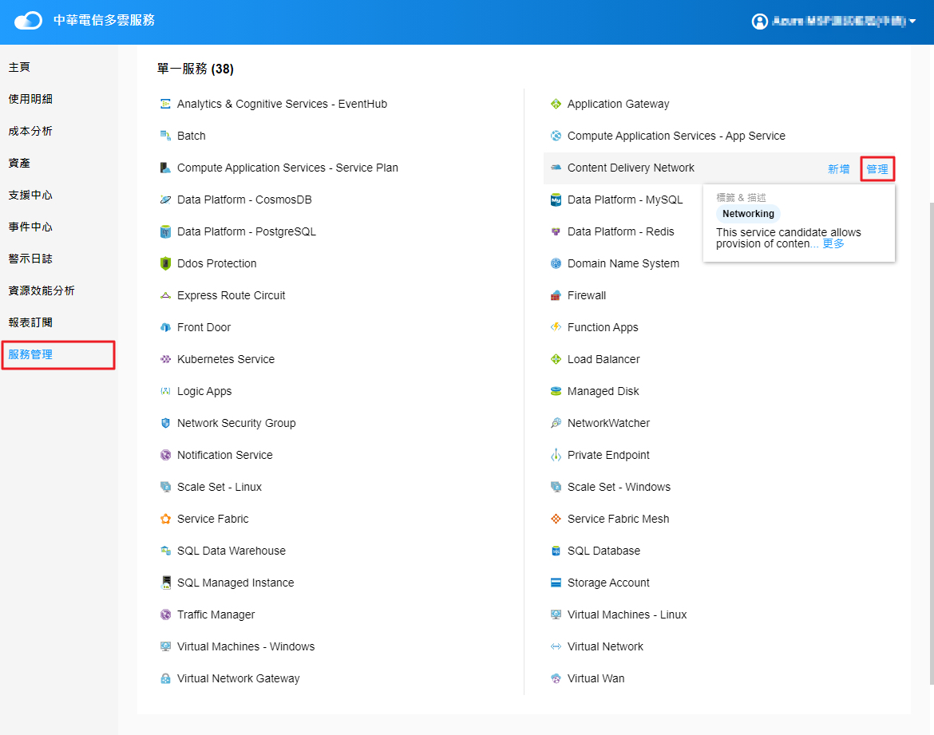This screenshot has height=735, width=934.
Task: Click the Load Balancer green diamond icon
Action: (x=556, y=359)
